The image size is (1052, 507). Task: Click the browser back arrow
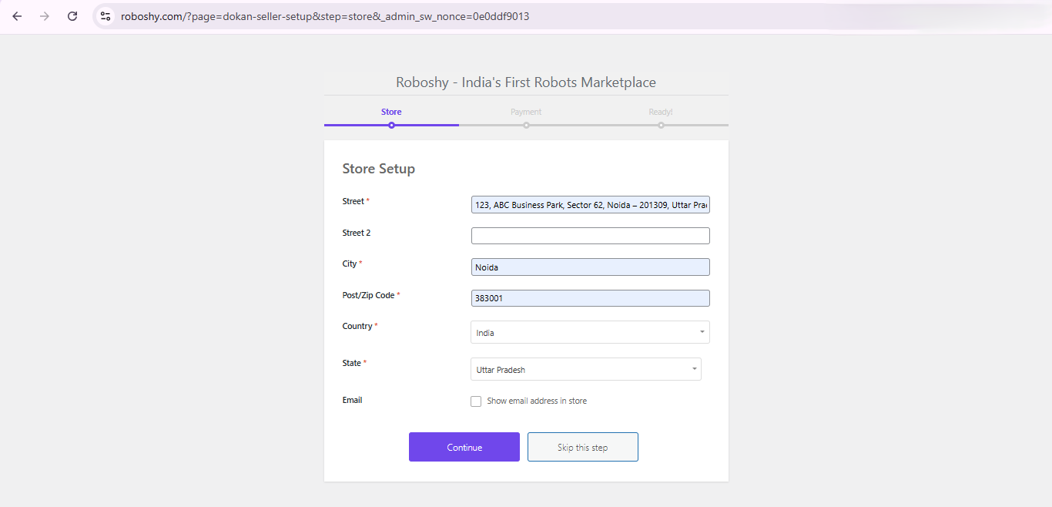click(17, 15)
